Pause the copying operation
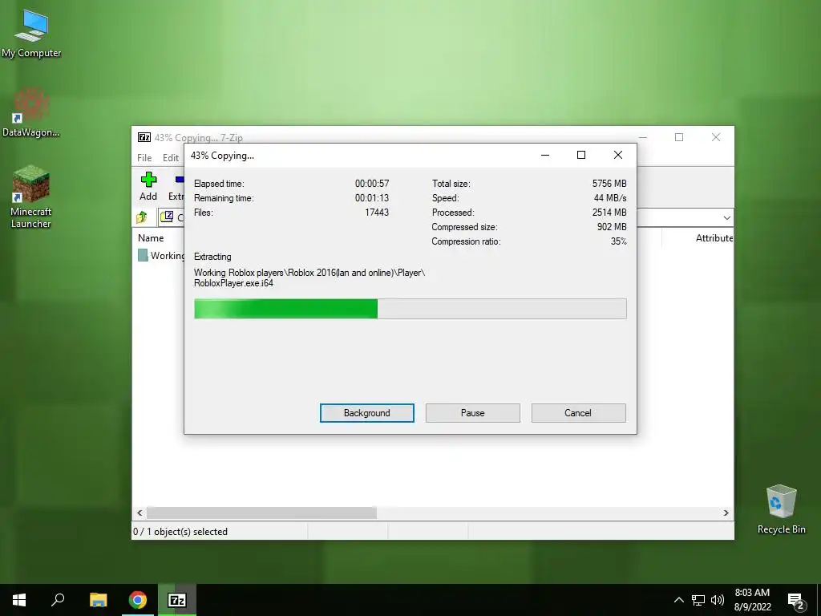821x616 pixels. pyautogui.click(x=472, y=413)
